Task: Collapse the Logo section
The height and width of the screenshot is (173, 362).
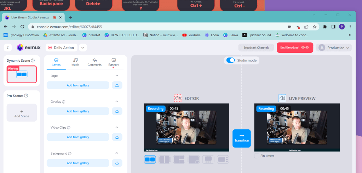Action: (117, 76)
